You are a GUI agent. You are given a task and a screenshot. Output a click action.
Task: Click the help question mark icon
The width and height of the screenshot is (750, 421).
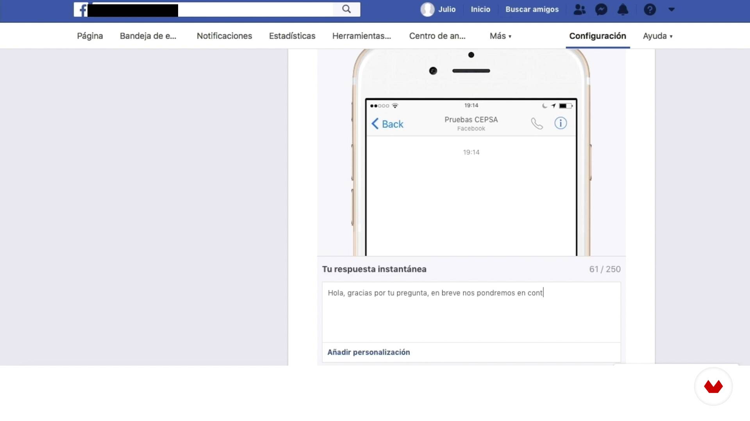pyautogui.click(x=650, y=10)
